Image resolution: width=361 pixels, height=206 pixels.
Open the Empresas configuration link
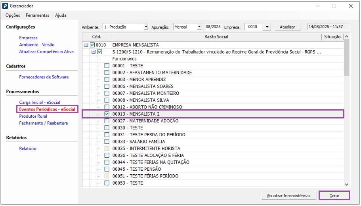(28, 38)
